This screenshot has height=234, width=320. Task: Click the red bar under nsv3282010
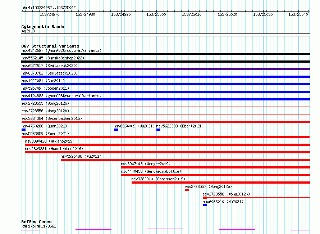click(x=221, y=183)
